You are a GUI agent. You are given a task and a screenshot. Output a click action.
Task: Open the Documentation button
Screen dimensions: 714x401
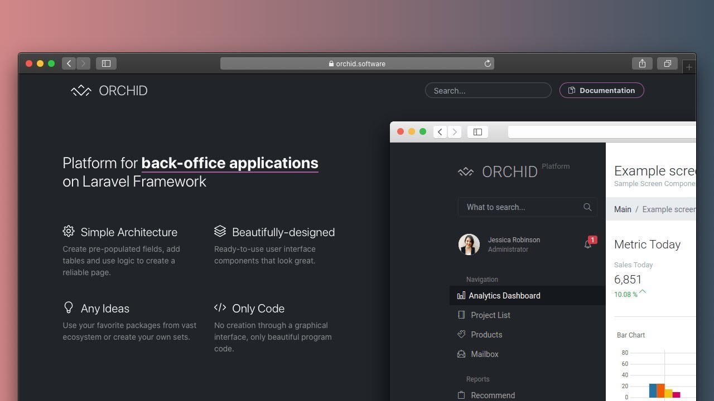[x=601, y=90]
